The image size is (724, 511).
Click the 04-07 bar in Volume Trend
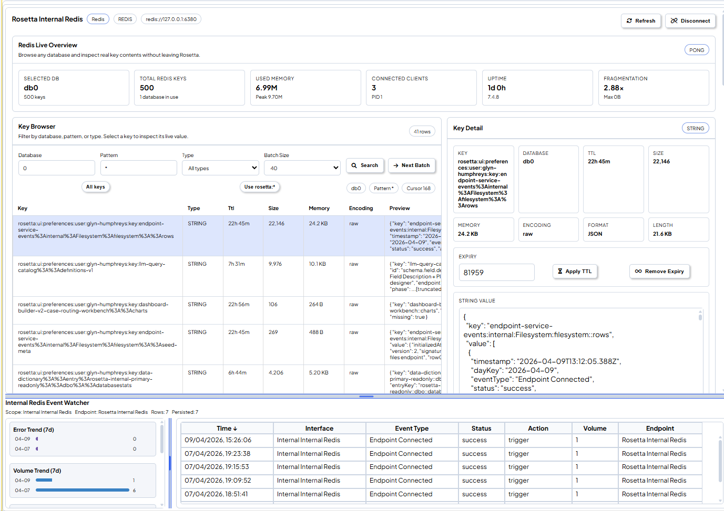(x=82, y=490)
